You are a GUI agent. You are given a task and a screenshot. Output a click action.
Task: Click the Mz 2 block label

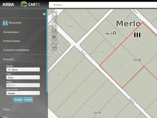tap(109, 34)
